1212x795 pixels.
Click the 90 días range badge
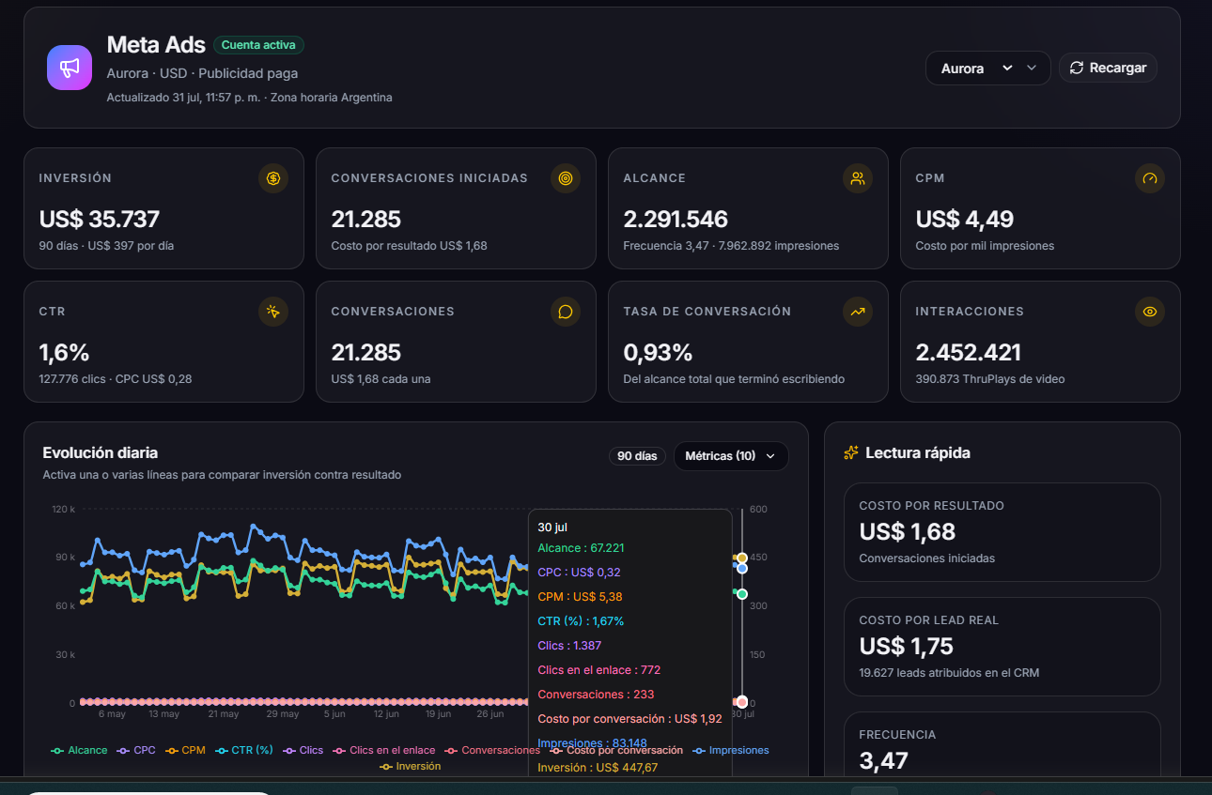point(637,456)
